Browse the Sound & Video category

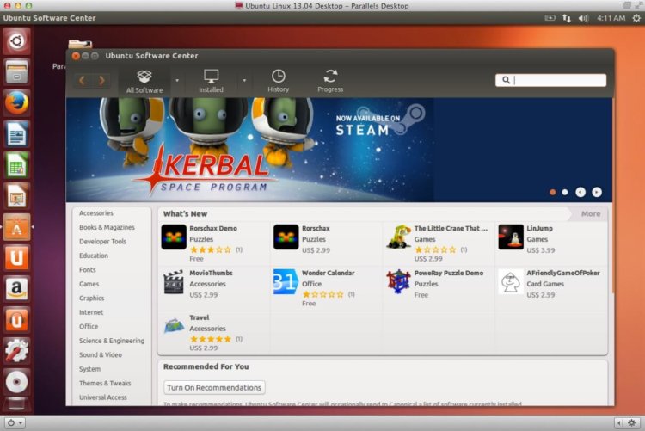(x=101, y=354)
